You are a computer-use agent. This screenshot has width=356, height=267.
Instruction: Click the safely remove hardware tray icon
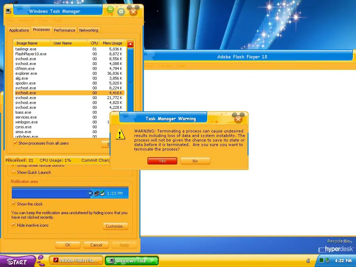tap(327, 260)
